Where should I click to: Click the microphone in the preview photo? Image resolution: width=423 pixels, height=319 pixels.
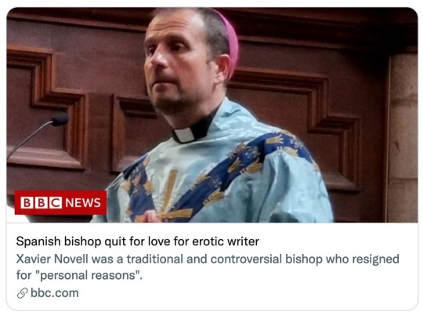click(60, 120)
